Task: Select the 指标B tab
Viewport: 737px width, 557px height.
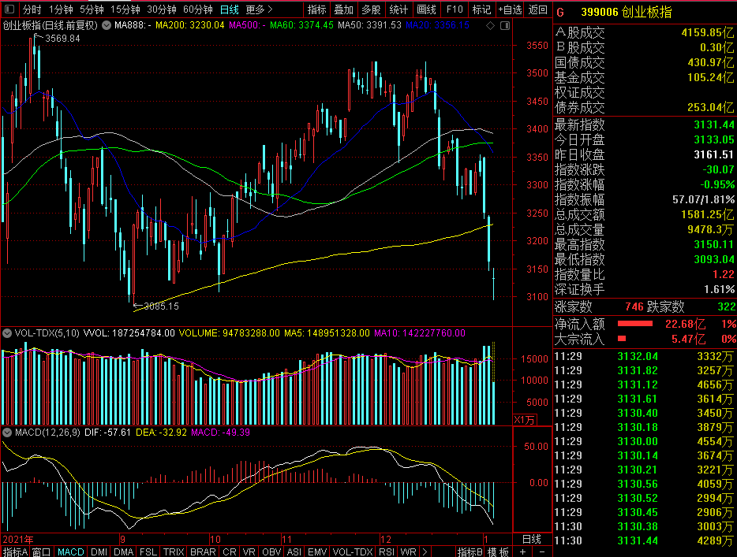Action: (470, 551)
